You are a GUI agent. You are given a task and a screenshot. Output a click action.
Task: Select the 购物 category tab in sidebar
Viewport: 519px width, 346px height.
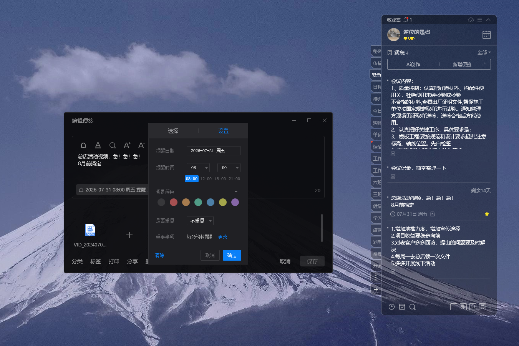point(376,123)
